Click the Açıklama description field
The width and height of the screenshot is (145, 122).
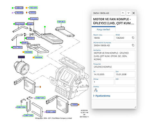(114, 56)
